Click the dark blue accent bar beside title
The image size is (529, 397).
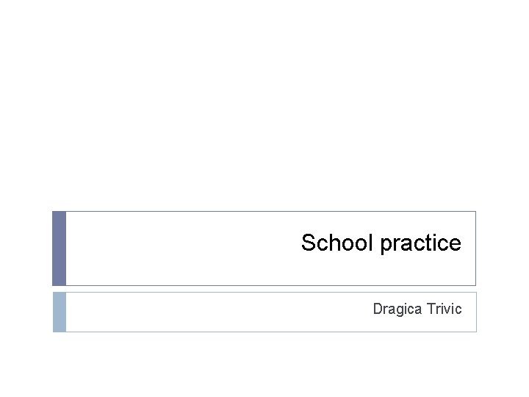coord(59,248)
